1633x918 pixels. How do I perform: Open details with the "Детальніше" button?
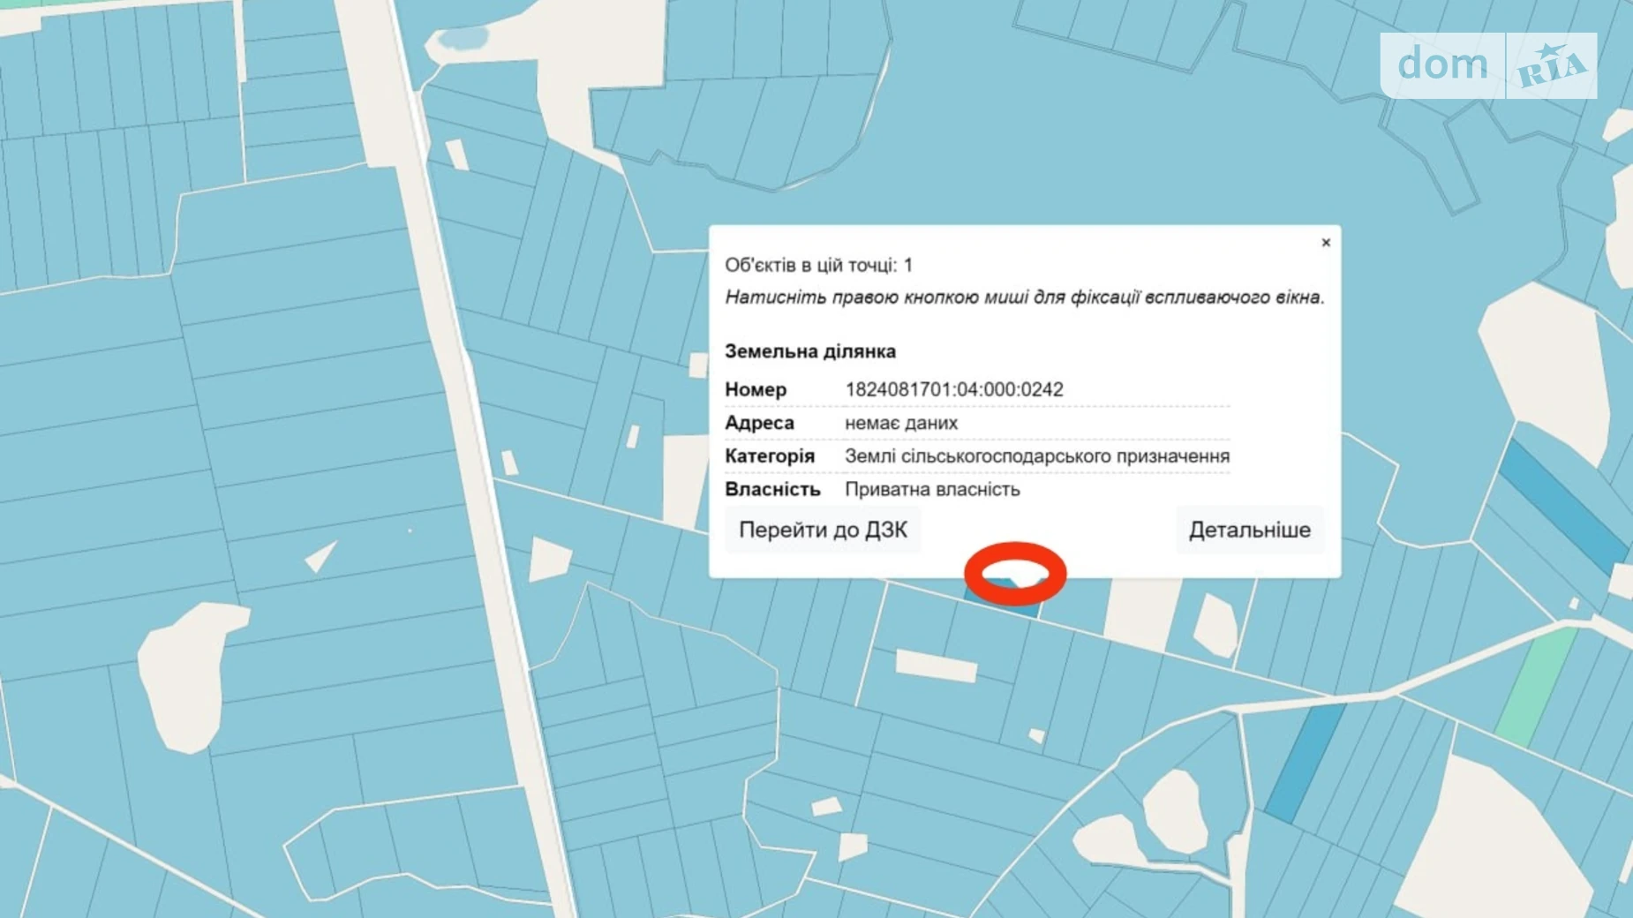pyautogui.click(x=1249, y=530)
